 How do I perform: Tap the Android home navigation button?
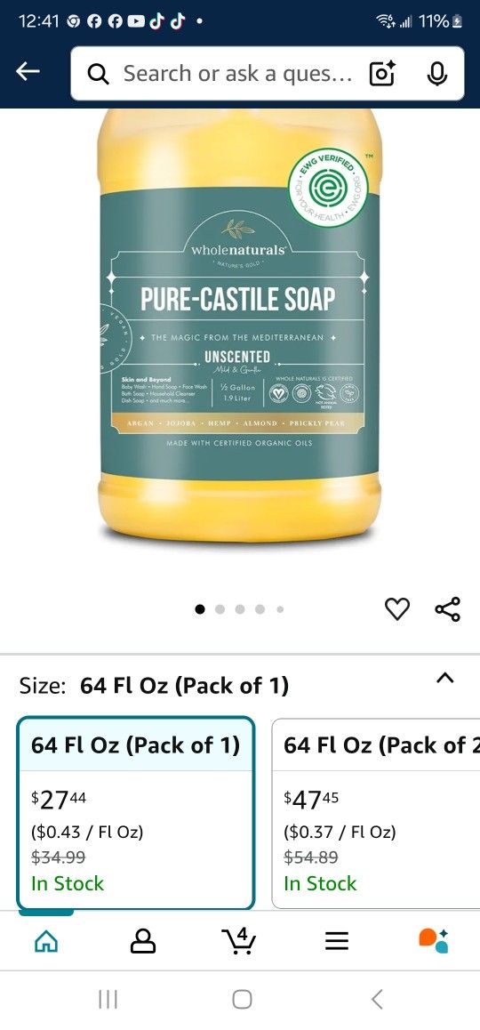(242, 1000)
